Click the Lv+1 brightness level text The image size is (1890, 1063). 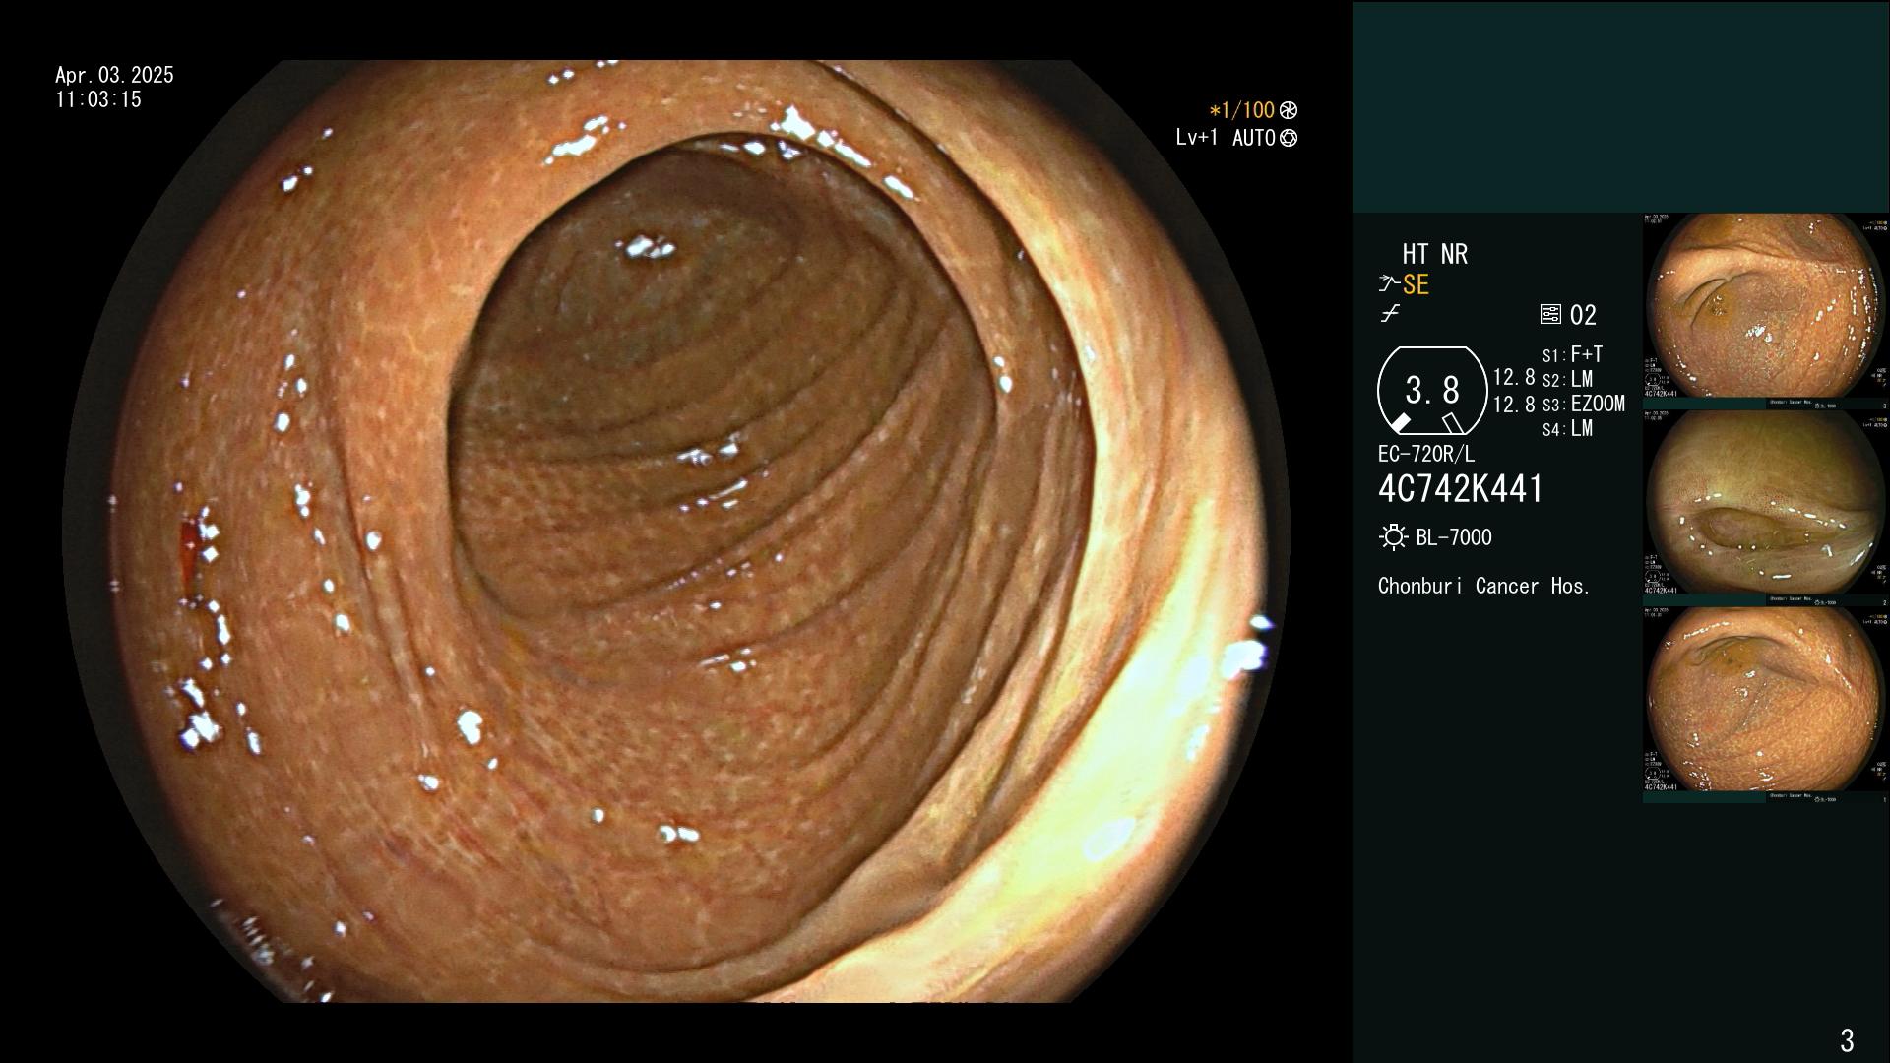click(1197, 138)
